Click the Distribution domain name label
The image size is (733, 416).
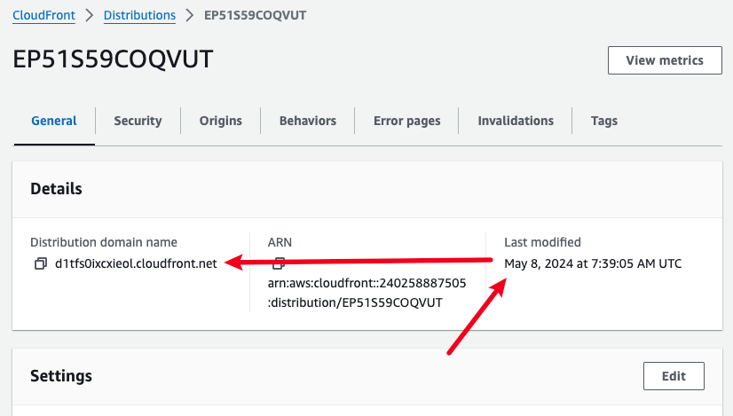104,242
